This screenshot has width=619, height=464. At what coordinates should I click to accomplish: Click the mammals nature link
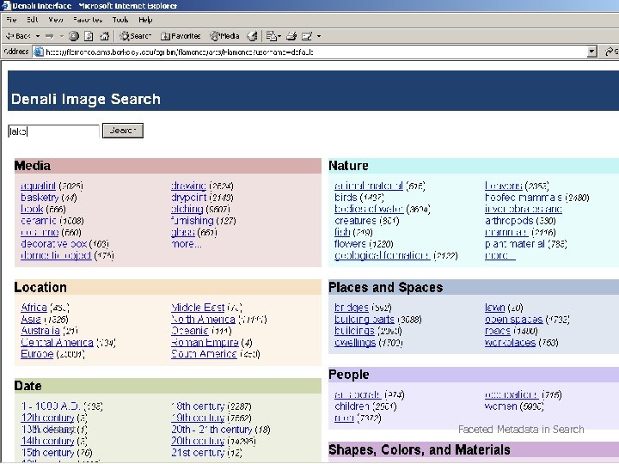coord(506,232)
